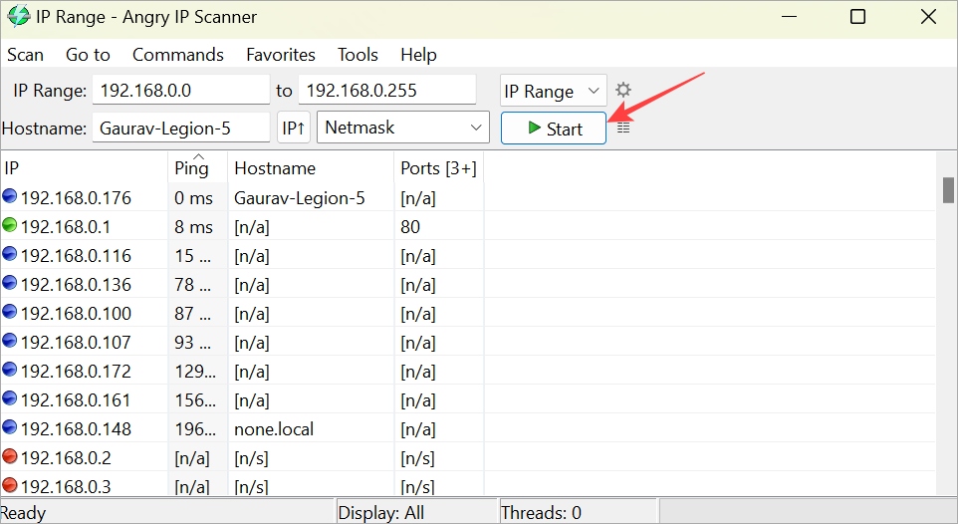Sort by the Ports [3+] column header
Viewport: 958px width, 524px height.
(439, 167)
